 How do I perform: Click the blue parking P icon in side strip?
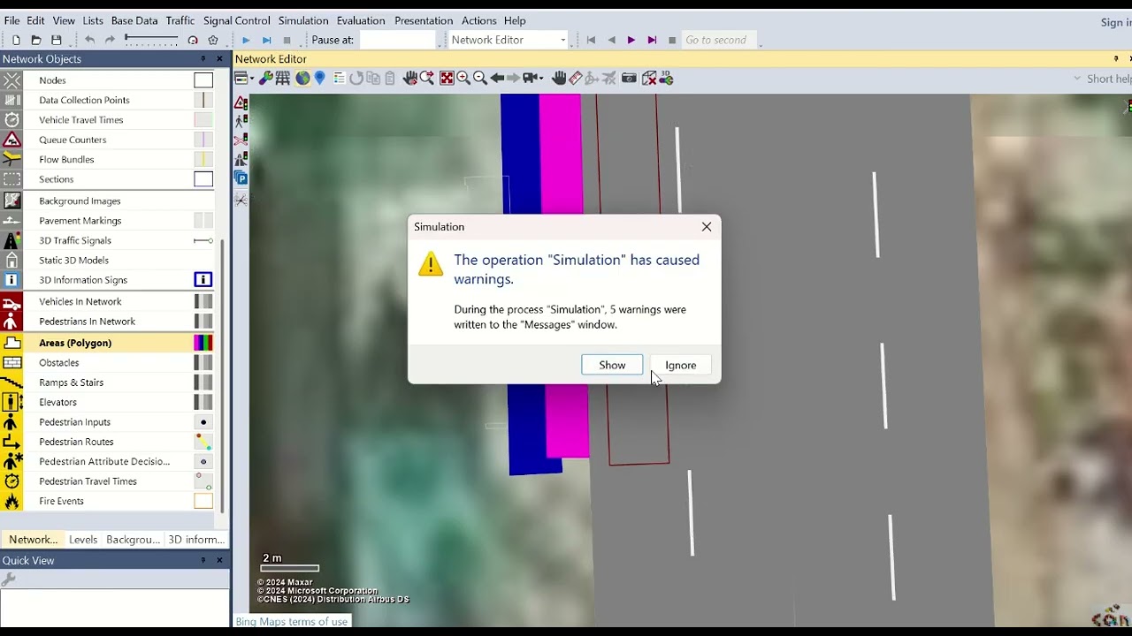241,178
